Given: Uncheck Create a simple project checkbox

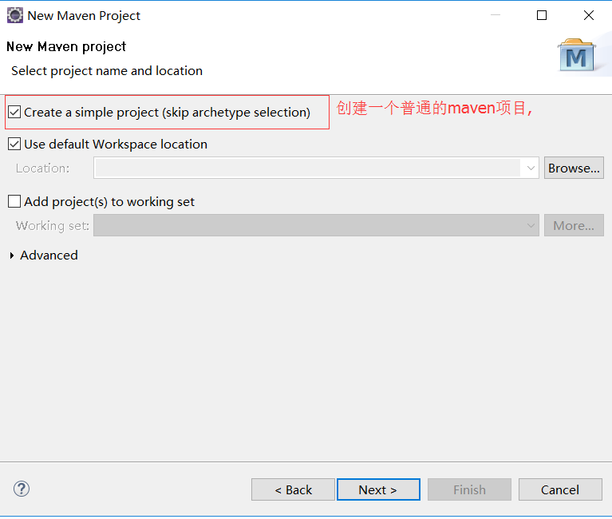Looking at the screenshot, I should 14,112.
